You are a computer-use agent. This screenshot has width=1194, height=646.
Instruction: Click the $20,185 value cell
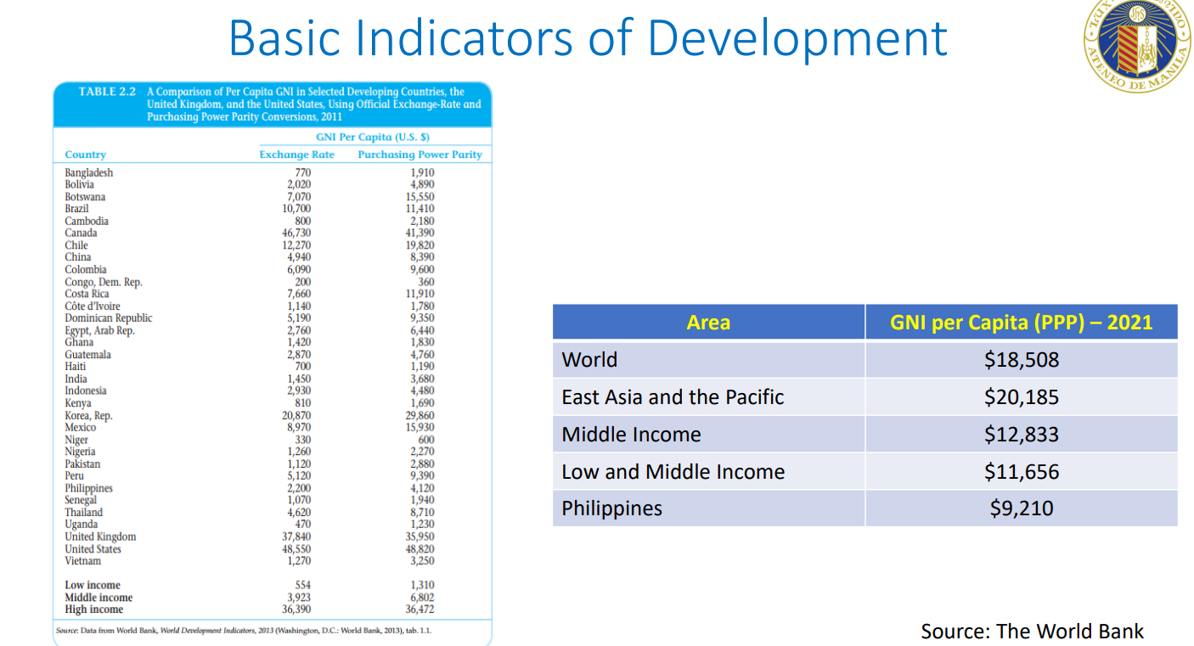coord(1021,397)
